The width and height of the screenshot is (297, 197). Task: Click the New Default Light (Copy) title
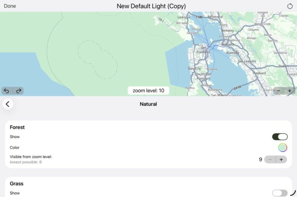click(x=151, y=6)
